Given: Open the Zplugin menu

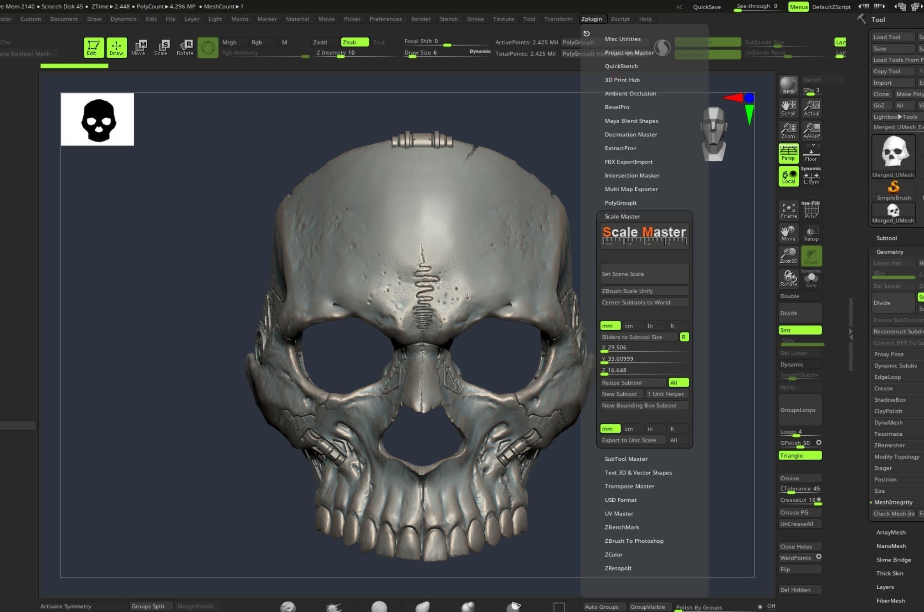Looking at the screenshot, I should coord(591,19).
